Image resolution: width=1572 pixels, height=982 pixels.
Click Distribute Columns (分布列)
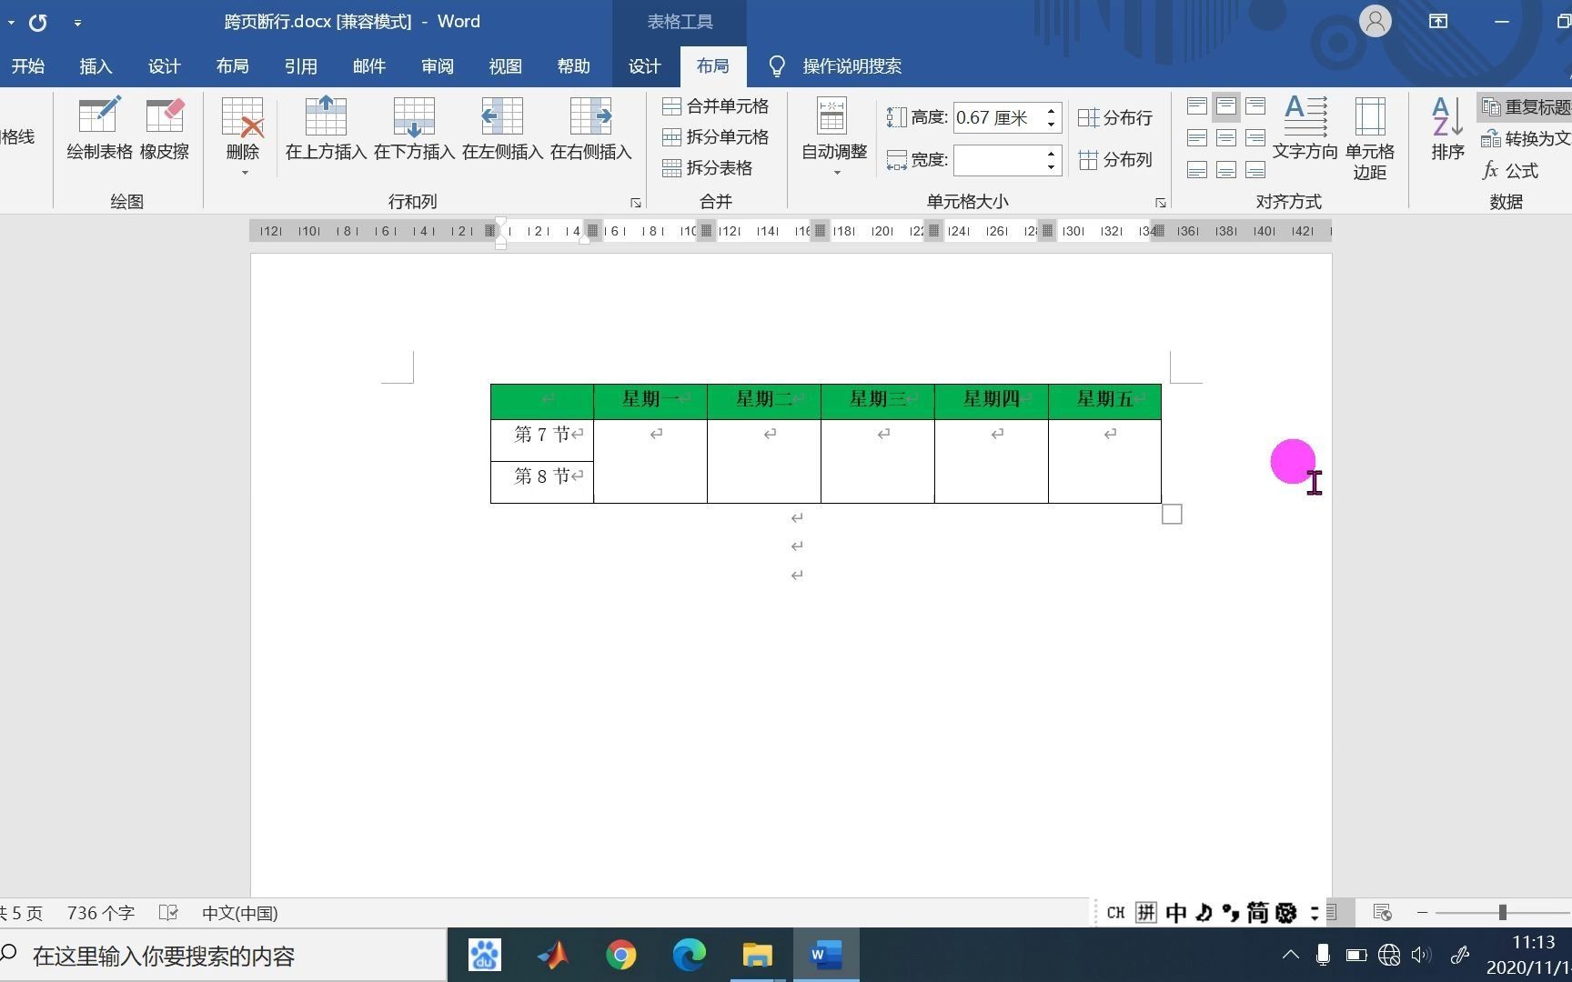pos(1115,160)
